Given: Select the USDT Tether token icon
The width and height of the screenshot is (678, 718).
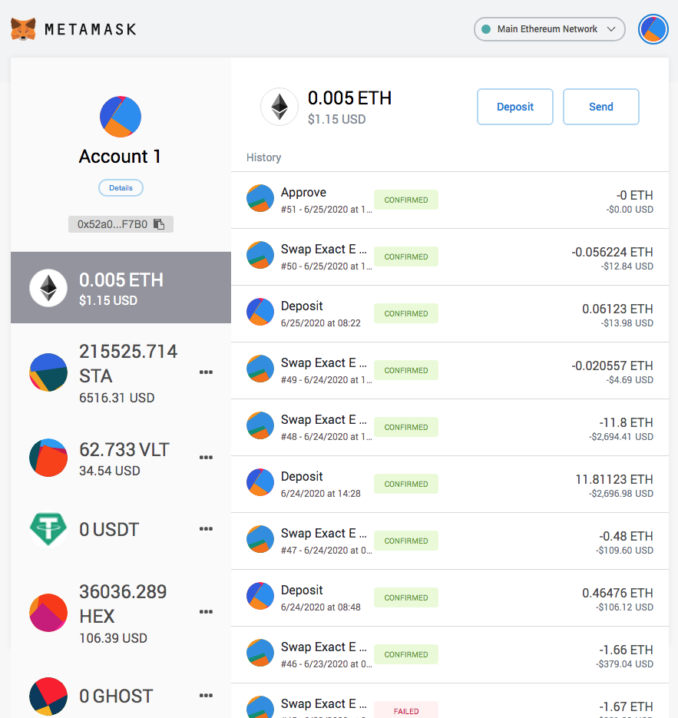Looking at the screenshot, I should [x=48, y=529].
